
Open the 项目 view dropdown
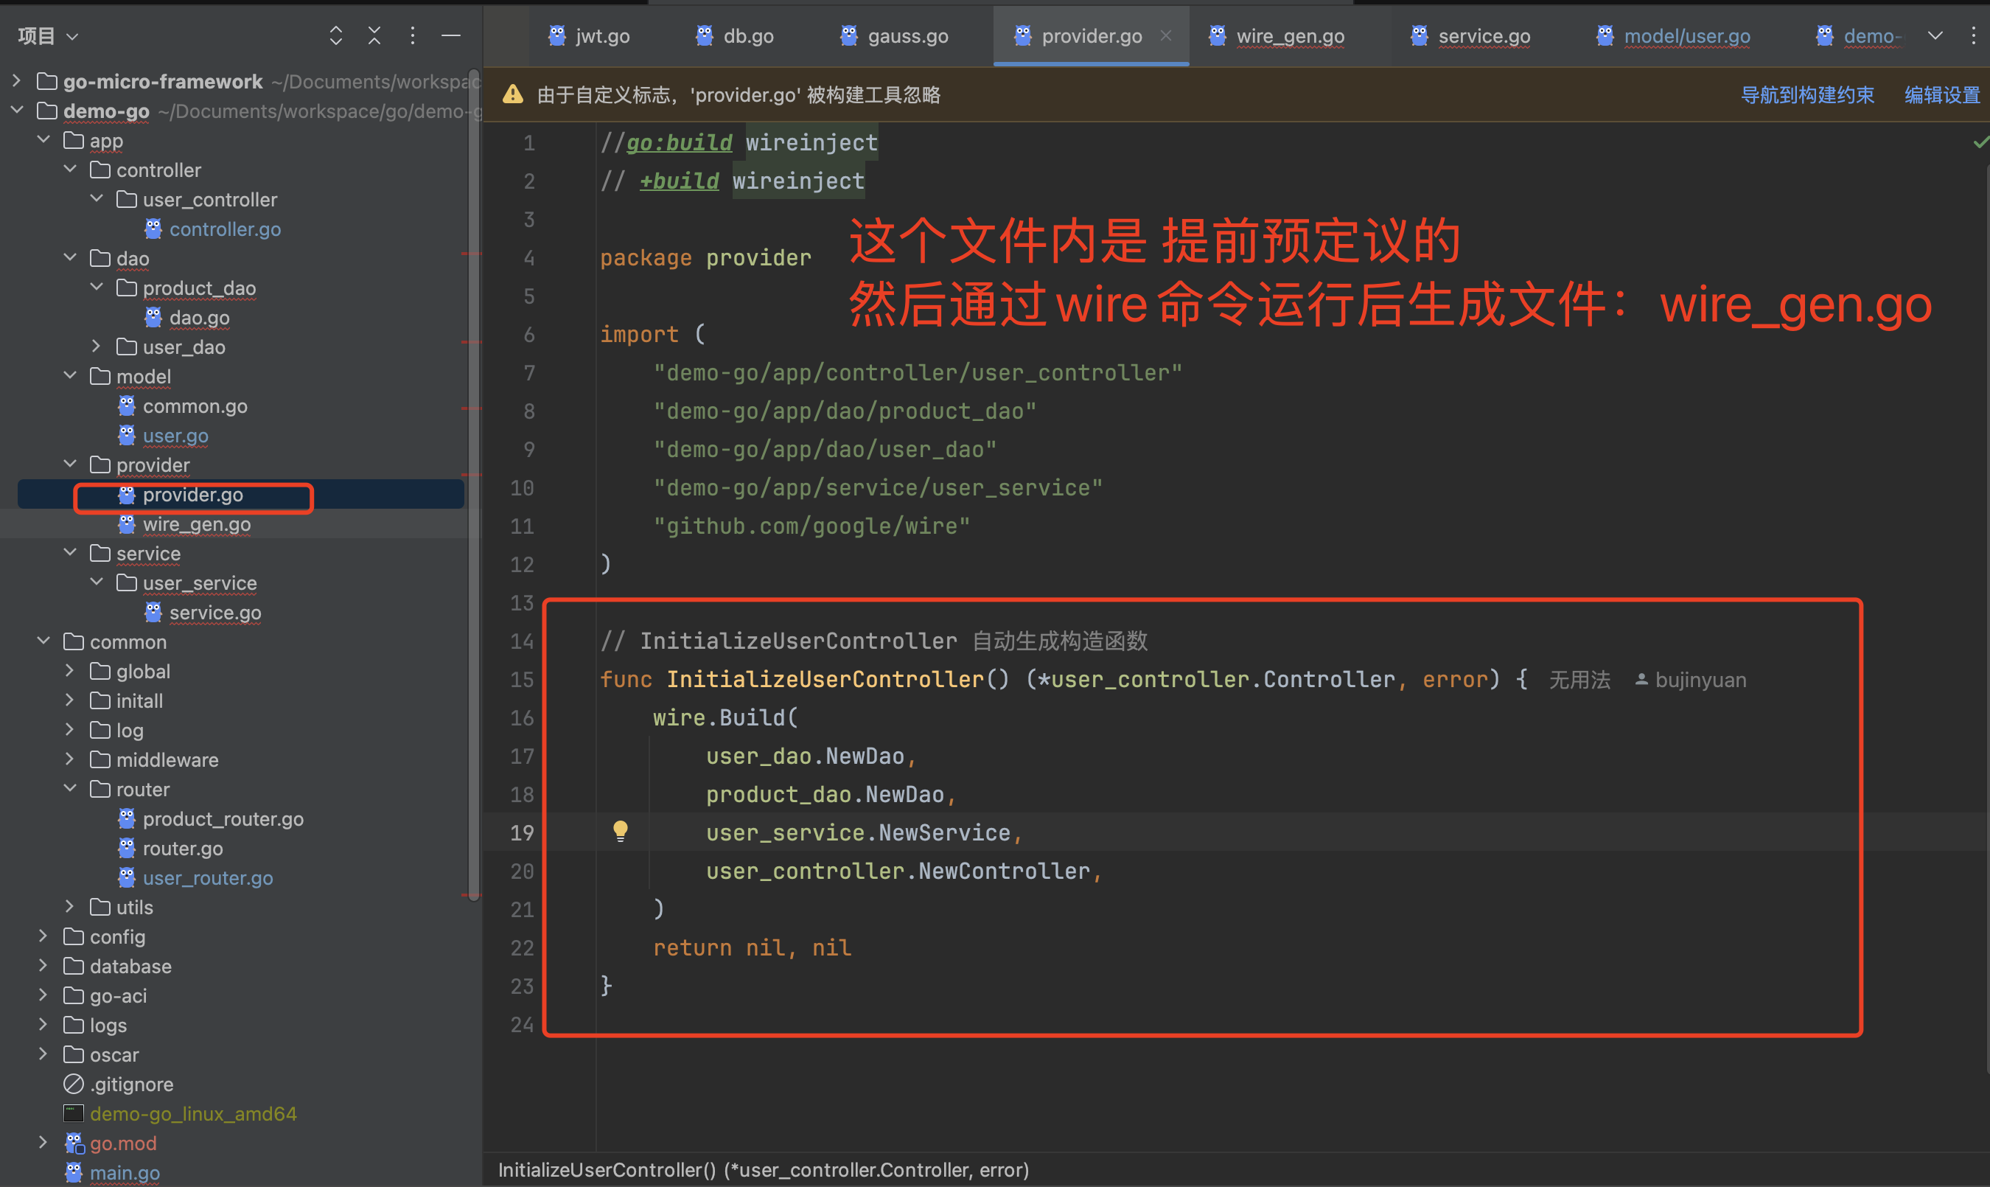[48, 36]
